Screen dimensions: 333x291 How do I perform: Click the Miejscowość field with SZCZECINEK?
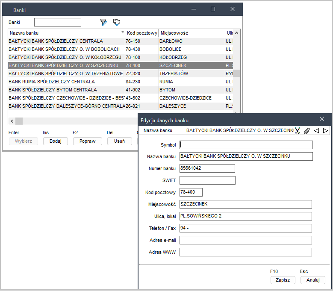point(245,204)
